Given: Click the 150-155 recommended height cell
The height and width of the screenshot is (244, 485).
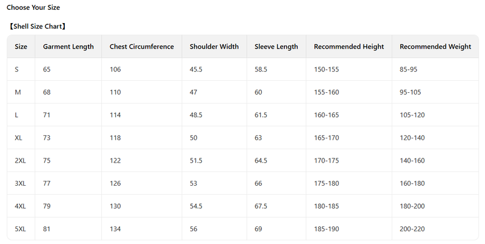Looking at the screenshot, I should tap(327, 70).
